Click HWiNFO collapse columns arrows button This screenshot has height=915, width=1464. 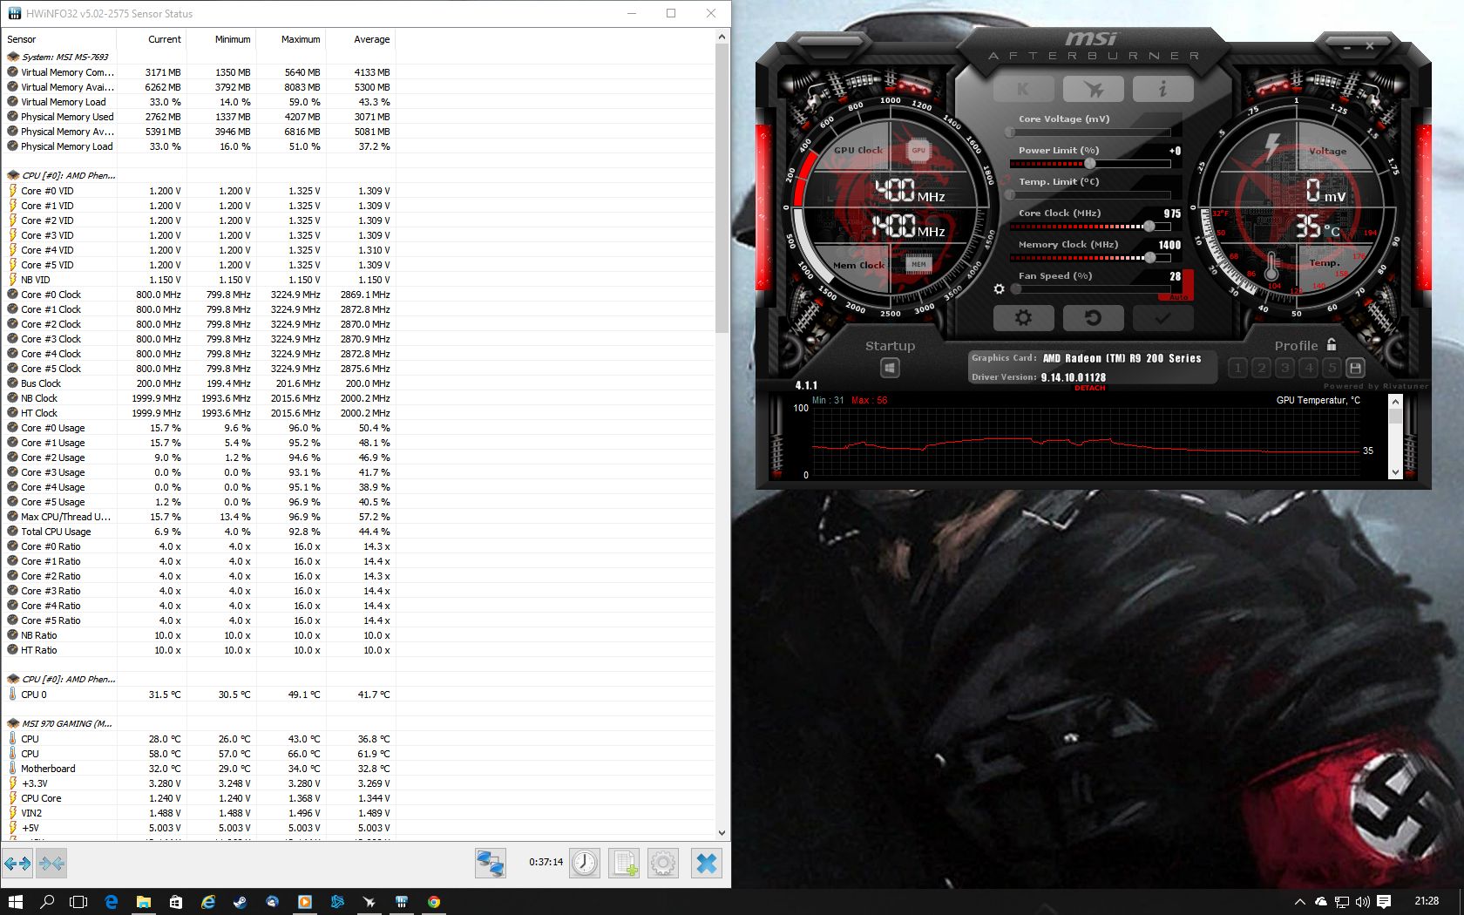(x=51, y=864)
